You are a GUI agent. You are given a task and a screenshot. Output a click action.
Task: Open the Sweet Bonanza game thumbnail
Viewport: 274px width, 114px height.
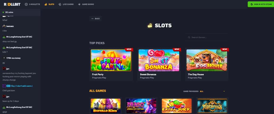(x=159, y=60)
